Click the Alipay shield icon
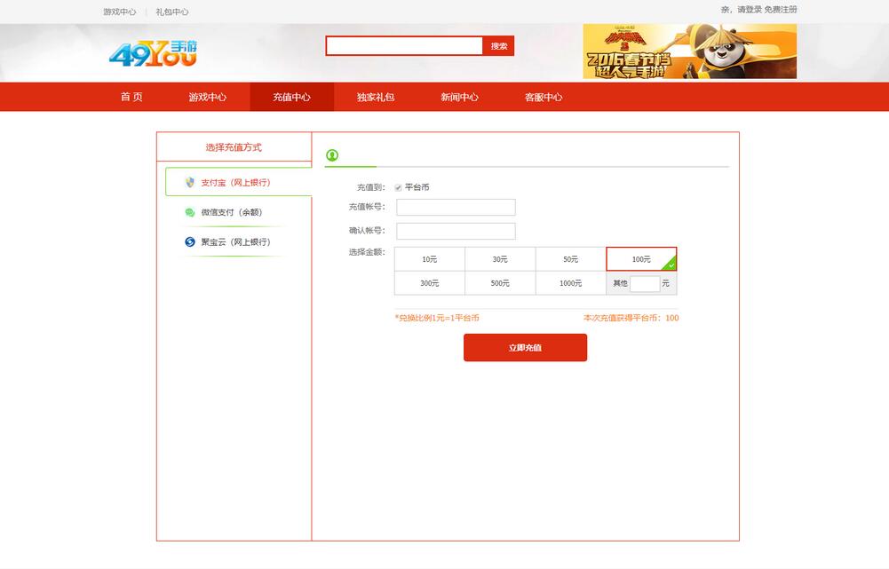889x569 pixels. pyautogui.click(x=190, y=183)
